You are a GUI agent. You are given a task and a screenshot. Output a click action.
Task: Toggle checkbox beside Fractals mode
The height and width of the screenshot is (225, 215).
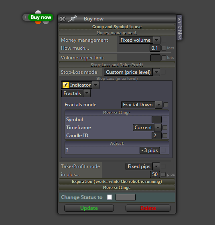[166, 105]
